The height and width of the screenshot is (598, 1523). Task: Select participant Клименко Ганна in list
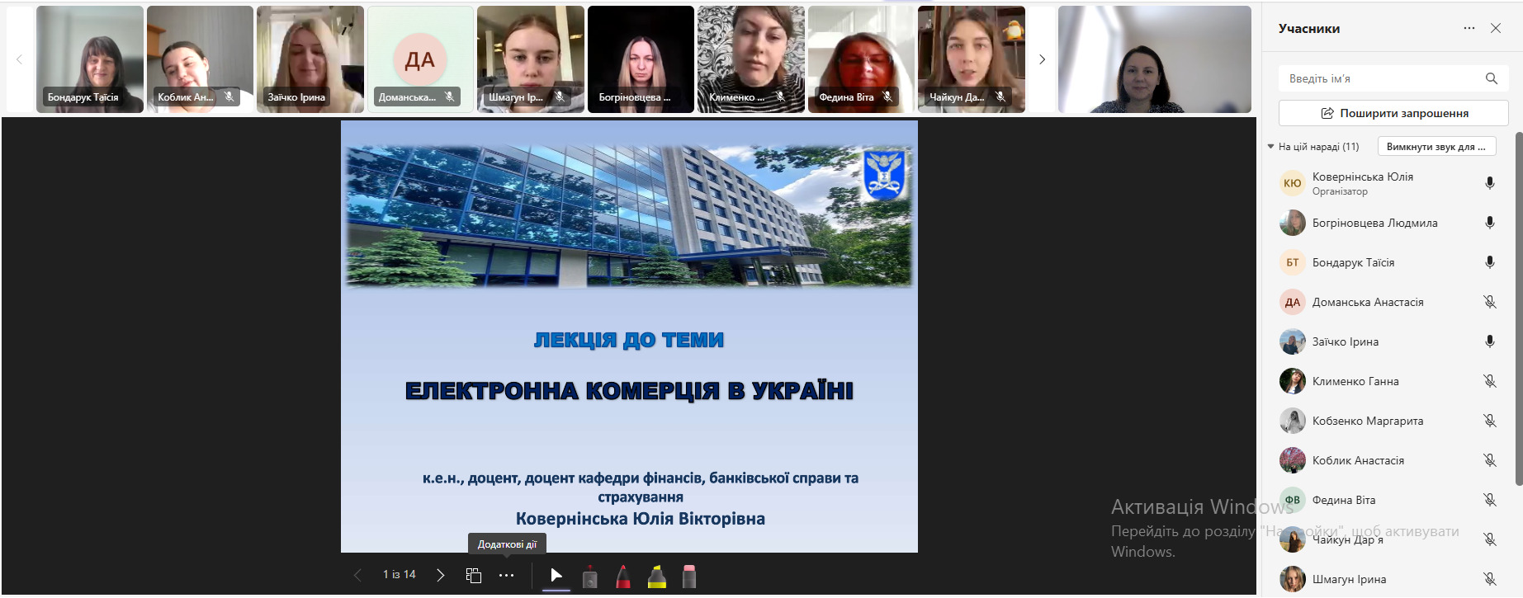click(1355, 381)
